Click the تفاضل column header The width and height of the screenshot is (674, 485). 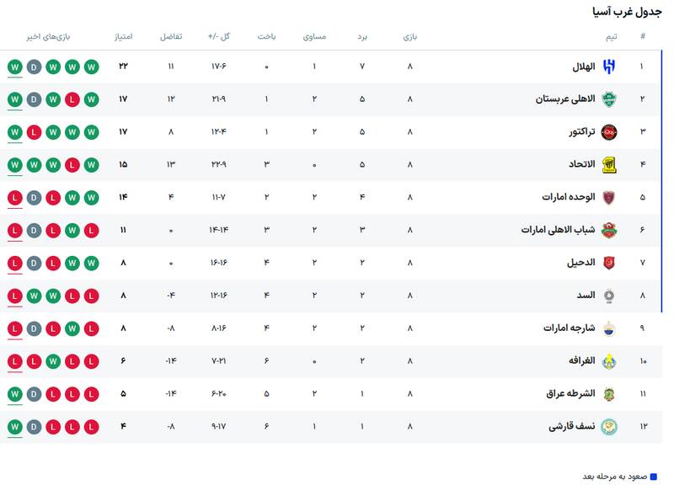pos(171,37)
